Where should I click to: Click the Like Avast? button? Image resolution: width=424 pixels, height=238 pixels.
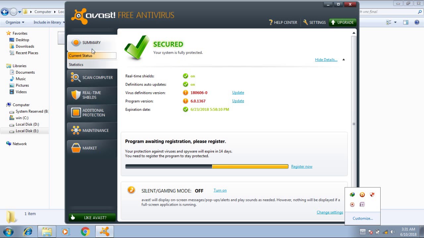pyautogui.click(x=92, y=218)
